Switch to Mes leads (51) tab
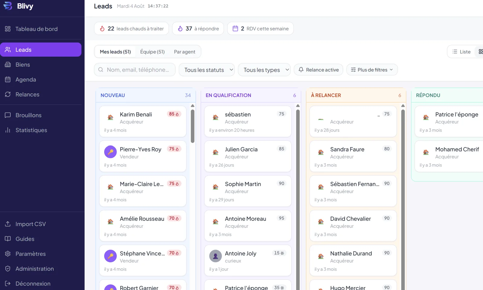 click(x=115, y=52)
